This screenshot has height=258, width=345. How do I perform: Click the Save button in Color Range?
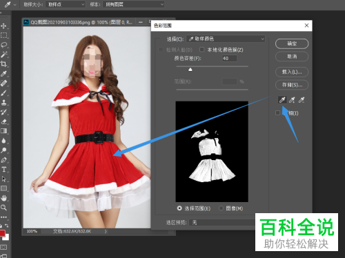292,85
